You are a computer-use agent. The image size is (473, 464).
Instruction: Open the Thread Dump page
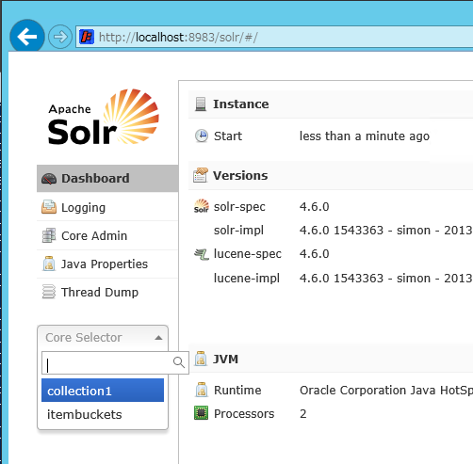pyautogui.click(x=107, y=292)
